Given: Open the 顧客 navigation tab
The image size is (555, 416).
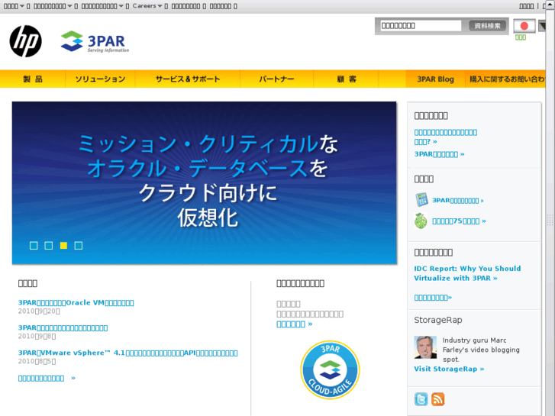Looking at the screenshot, I should [346, 79].
